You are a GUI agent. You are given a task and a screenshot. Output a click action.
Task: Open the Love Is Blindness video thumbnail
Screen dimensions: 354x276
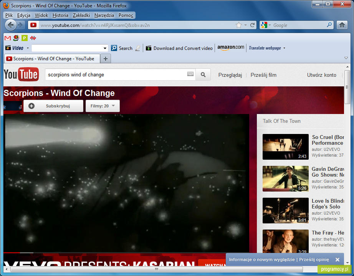pos(285,211)
